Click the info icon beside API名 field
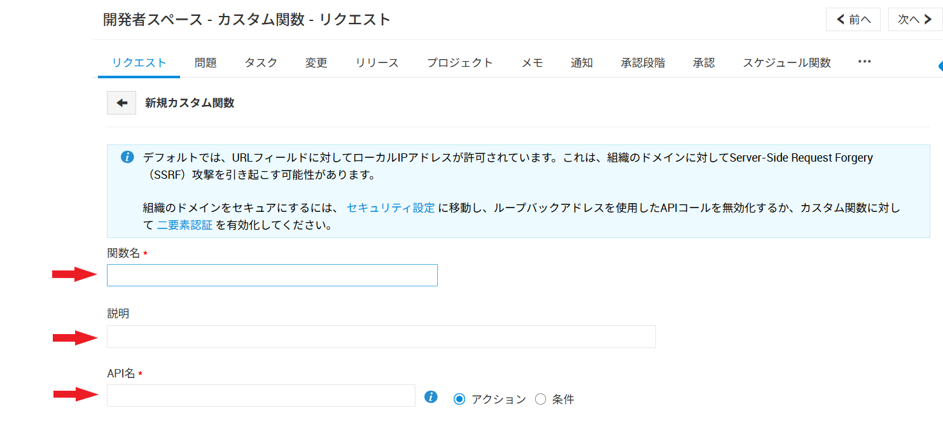This screenshot has width=943, height=427. (x=431, y=397)
